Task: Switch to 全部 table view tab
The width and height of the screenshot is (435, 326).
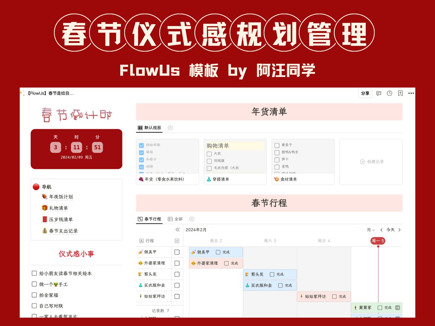Action: pyautogui.click(x=175, y=219)
